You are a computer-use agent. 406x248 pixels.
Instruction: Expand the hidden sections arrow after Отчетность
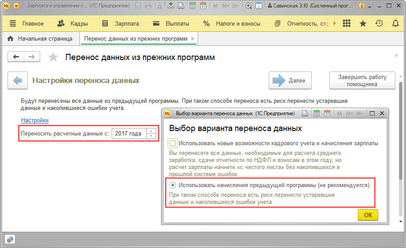click(x=335, y=23)
